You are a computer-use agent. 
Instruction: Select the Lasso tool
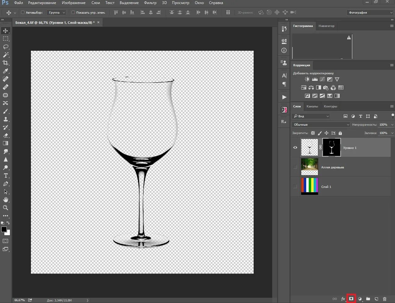click(6, 47)
